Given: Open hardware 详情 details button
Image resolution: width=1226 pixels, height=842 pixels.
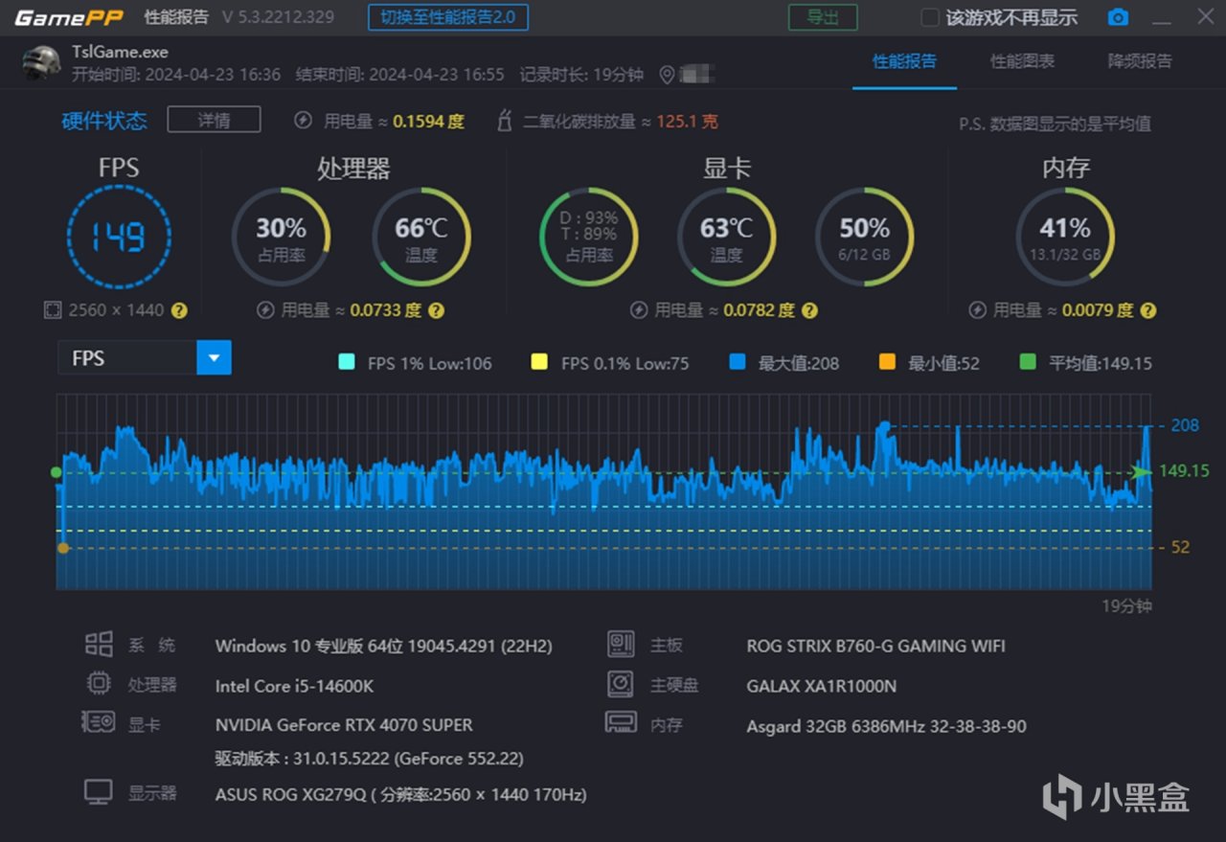Looking at the screenshot, I should tap(214, 120).
